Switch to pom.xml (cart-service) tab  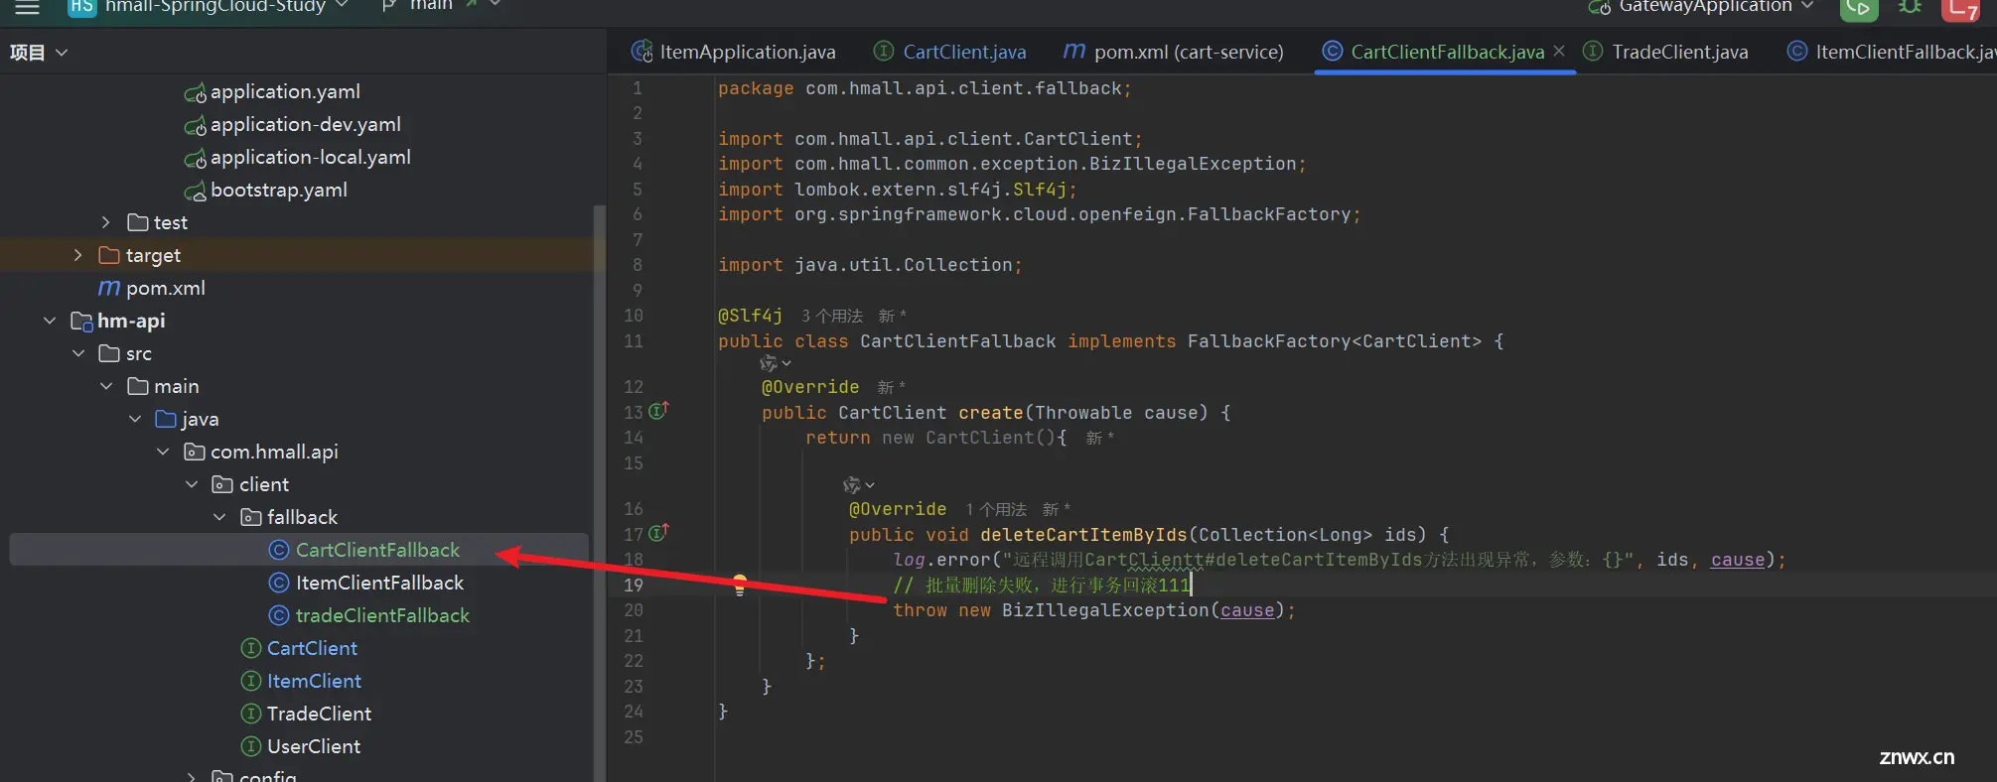coord(1173,52)
